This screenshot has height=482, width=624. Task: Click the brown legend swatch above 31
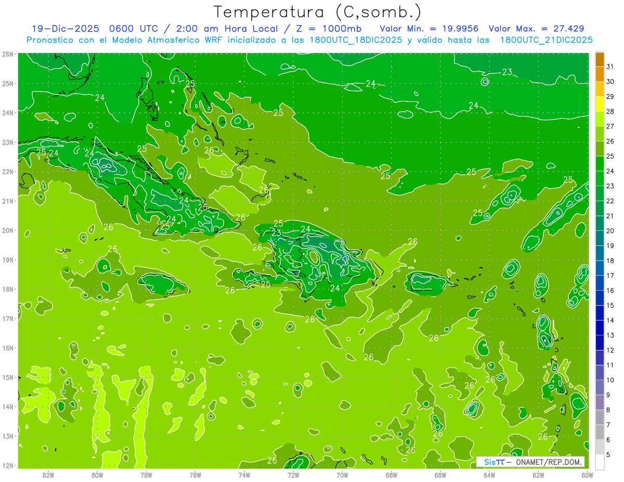tap(600, 59)
